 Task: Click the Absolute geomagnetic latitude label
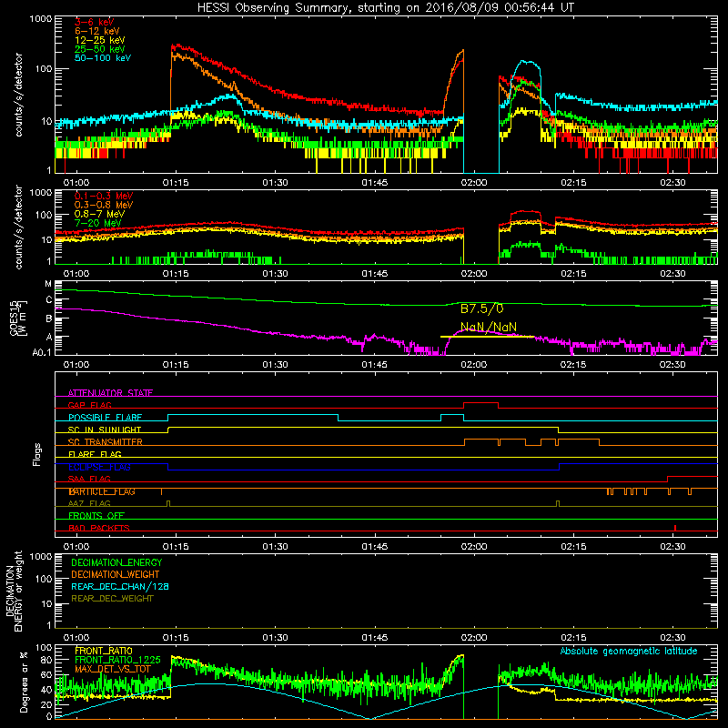click(x=629, y=651)
